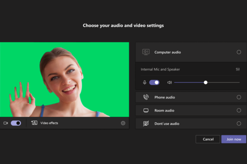
Task: Open audio device settings with the equalizer icon
Action: point(238,69)
